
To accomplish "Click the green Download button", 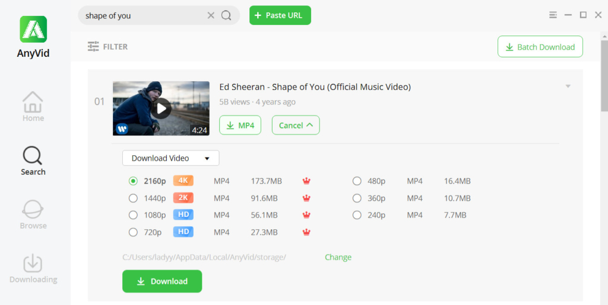I will click(x=162, y=281).
